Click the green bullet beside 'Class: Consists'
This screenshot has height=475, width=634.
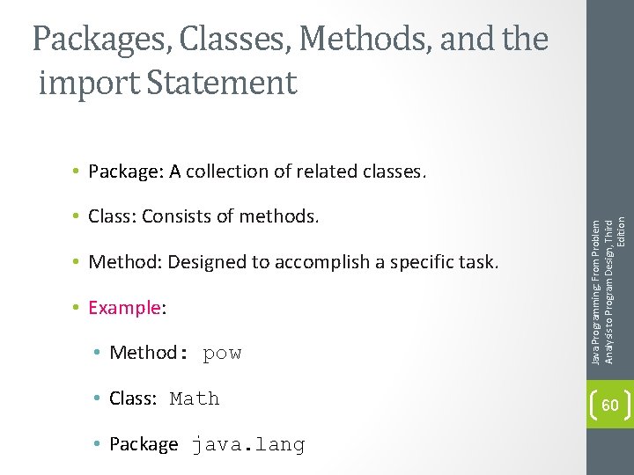tap(76, 216)
